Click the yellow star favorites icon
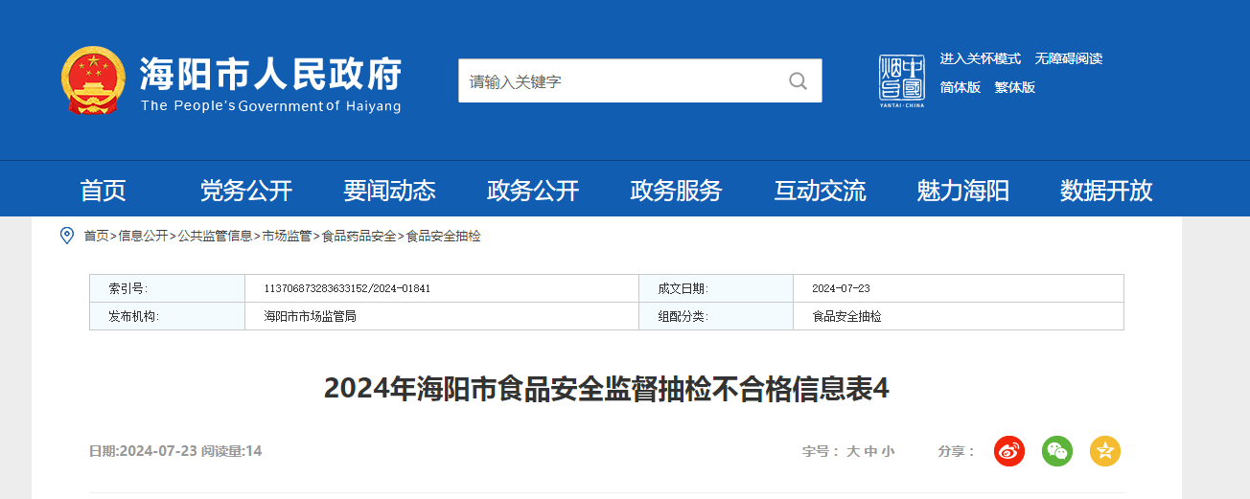1250x499 pixels. tap(1104, 451)
